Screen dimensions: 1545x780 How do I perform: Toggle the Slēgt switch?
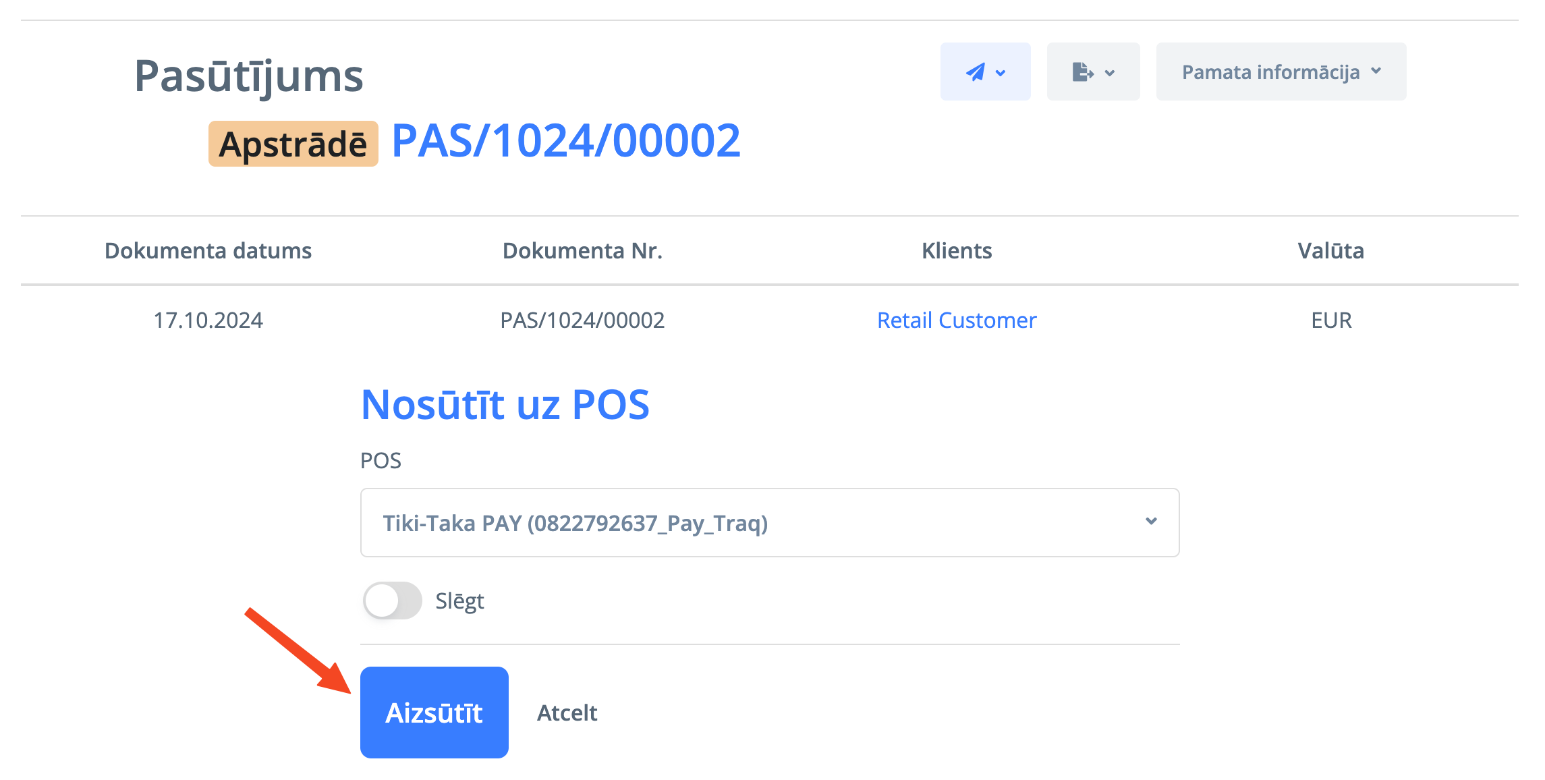point(392,601)
